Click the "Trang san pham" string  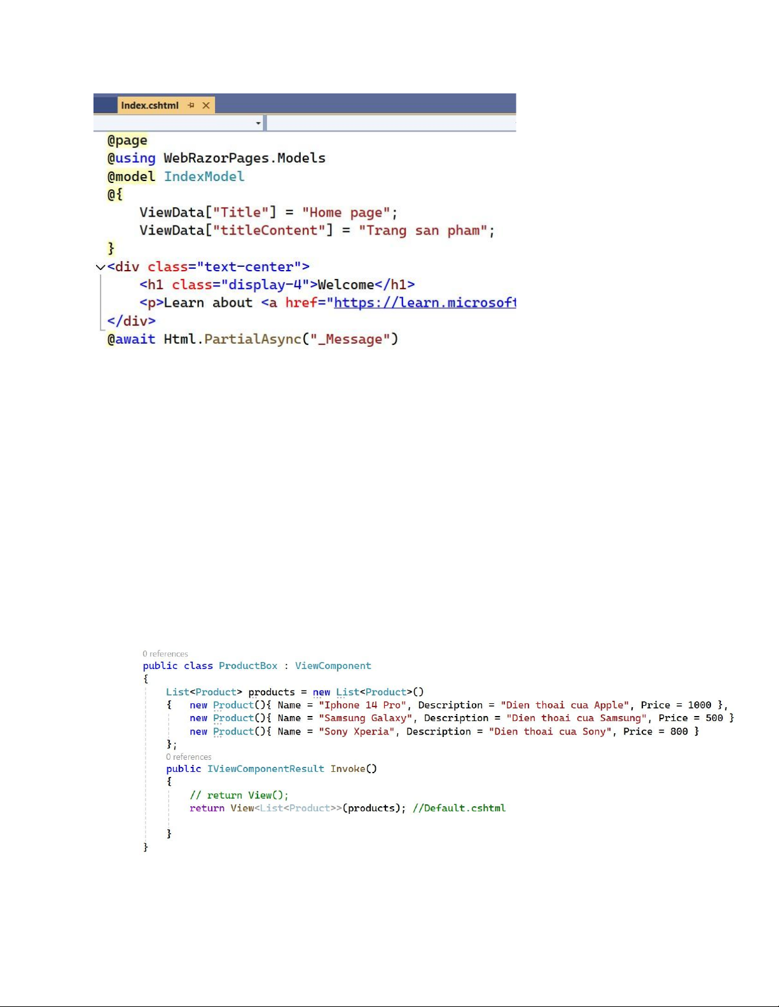coord(423,231)
